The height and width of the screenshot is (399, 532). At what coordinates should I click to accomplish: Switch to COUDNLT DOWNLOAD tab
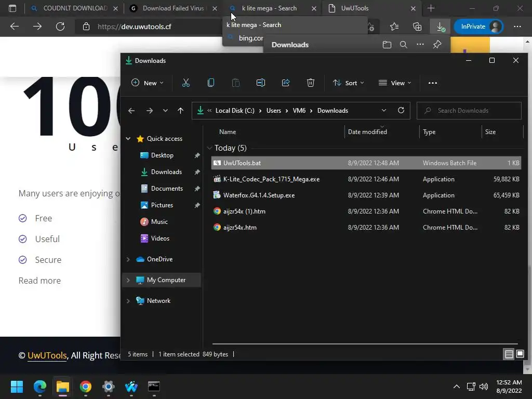(x=75, y=8)
